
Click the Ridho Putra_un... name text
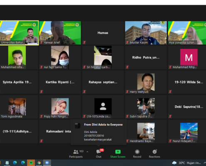146,57
